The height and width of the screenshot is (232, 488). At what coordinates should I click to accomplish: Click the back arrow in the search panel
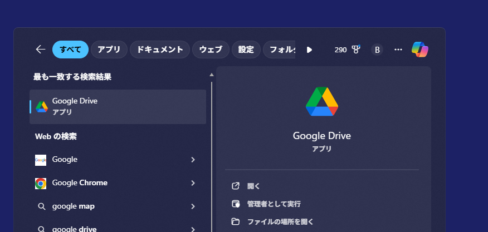[x=40, y=50]
